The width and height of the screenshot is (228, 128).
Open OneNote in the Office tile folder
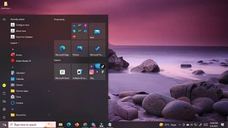(x=85, y=26)
